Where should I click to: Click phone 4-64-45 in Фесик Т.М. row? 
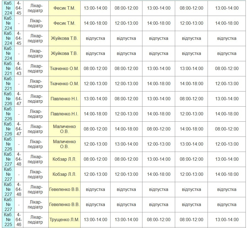(x=19, y=8)
